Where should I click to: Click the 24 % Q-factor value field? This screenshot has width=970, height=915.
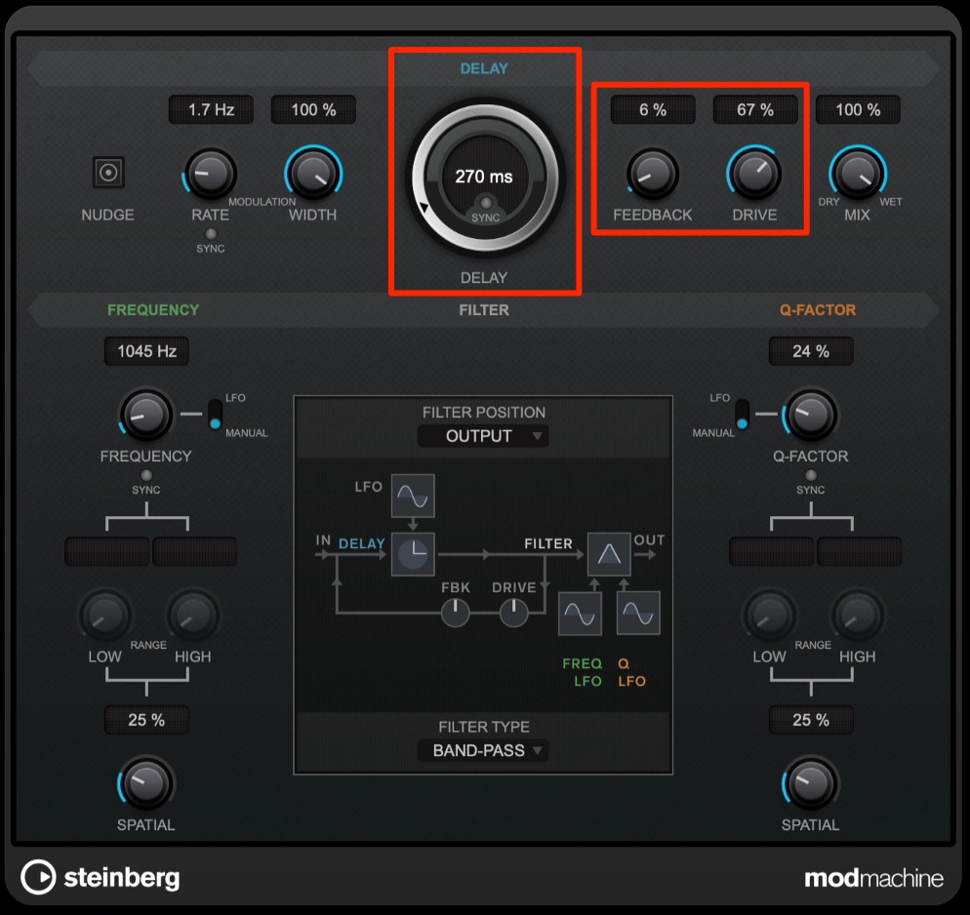[811, 351]
